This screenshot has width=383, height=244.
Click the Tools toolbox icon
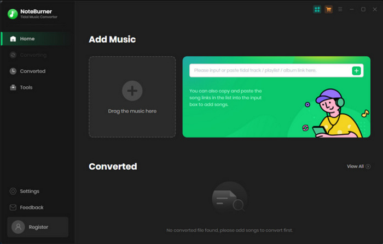(13, 87)
